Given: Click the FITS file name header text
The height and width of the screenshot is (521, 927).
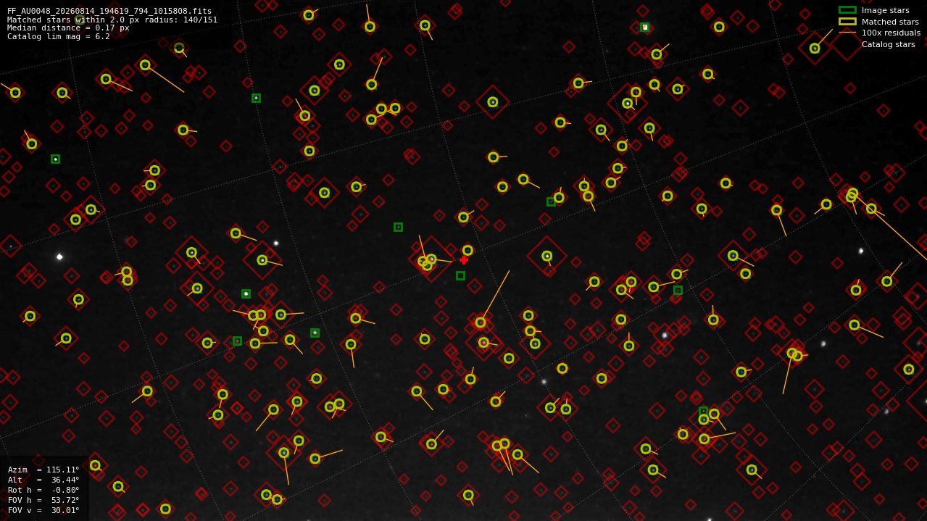Looking at the screenshot, I should [109, 11].
